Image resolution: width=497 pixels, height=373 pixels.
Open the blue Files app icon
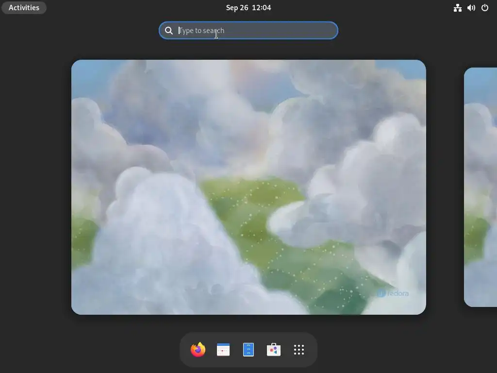click(248, 350)
